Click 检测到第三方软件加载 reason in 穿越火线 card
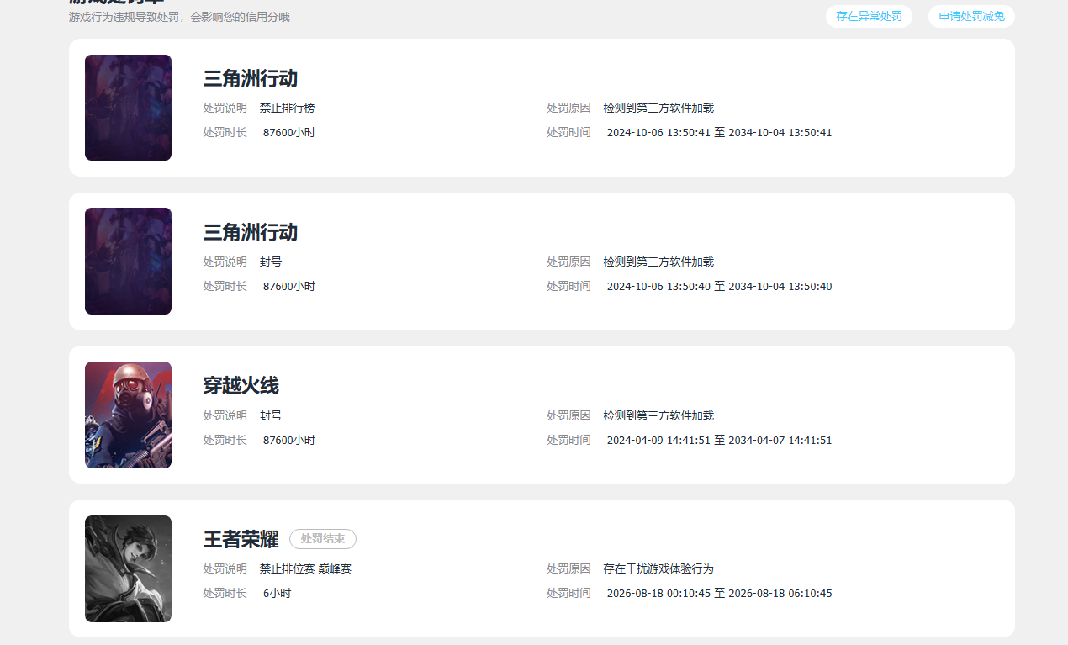The width and height of the screenshot is (1068, 645). pyautogui.click(x=658, y=415)
